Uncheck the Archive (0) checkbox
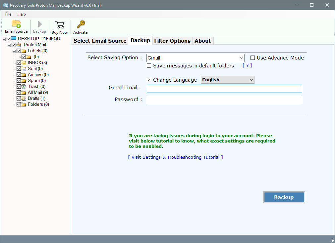The image size is (335, 243). [19, 75]
